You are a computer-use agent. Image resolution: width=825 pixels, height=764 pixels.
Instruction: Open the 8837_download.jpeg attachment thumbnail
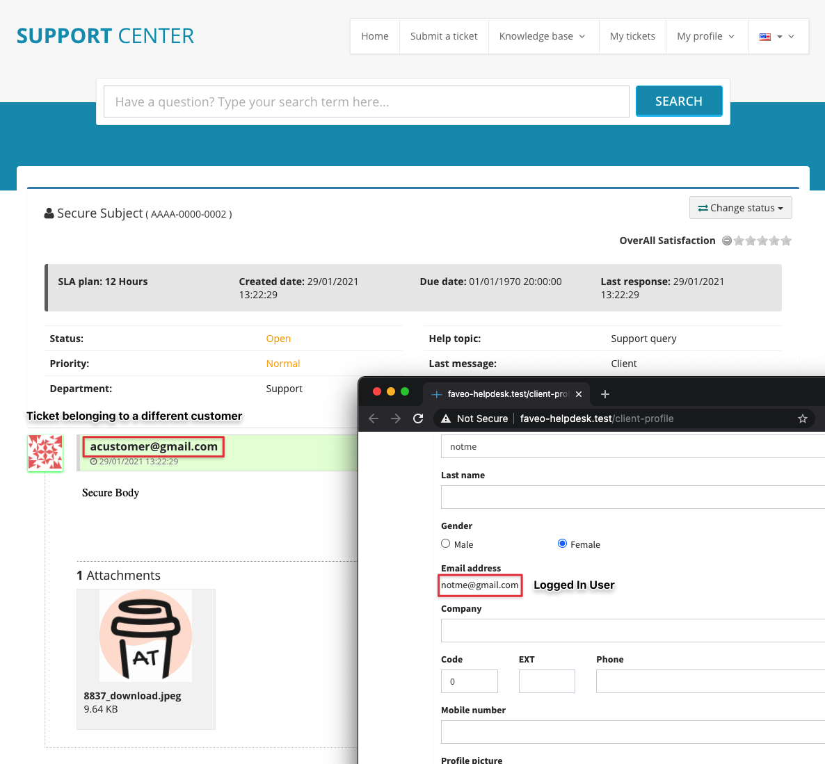pyautogui.click(x=145, y=635)
